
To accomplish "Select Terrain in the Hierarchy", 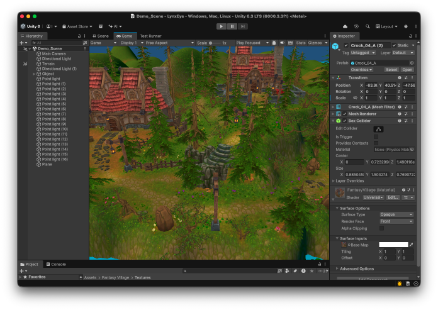I will [x=48, y=64].
